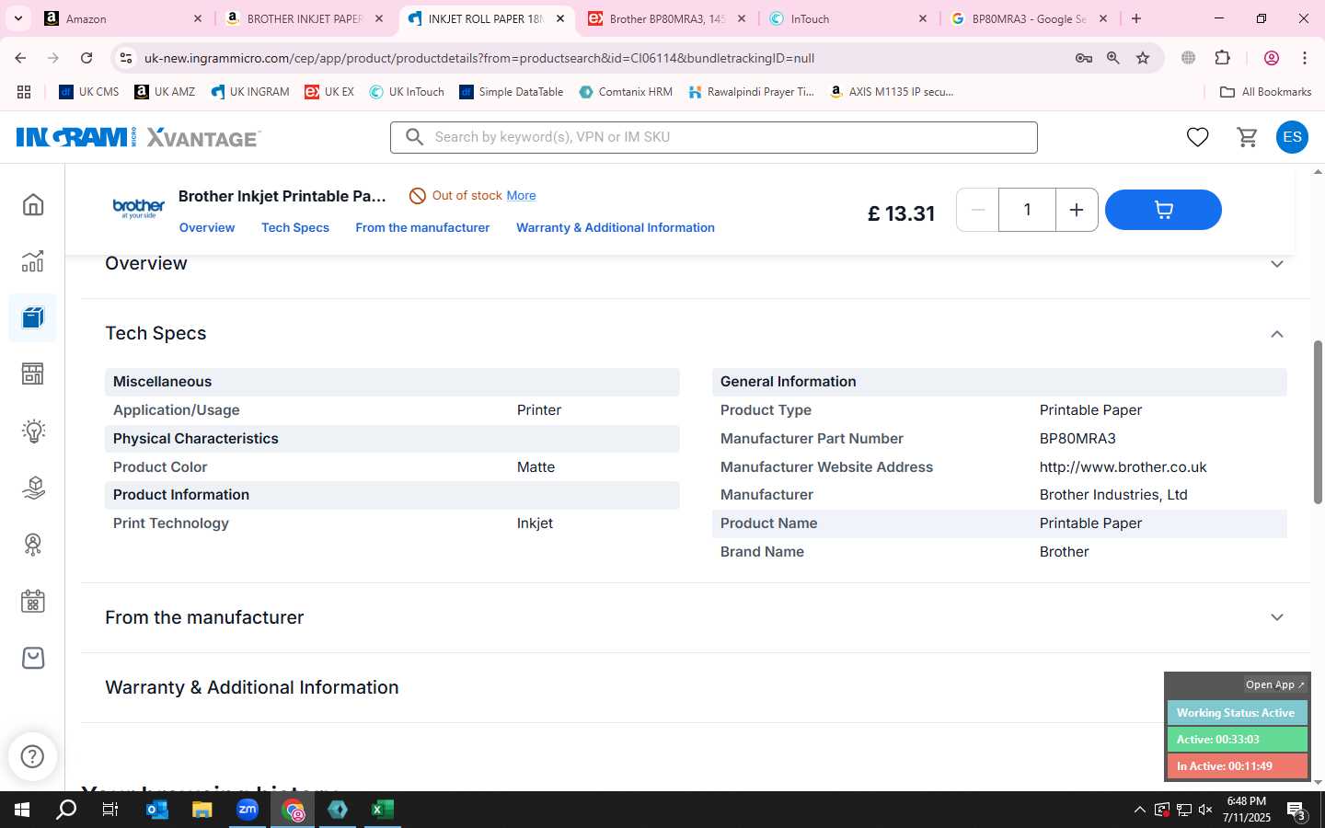The image size is (1325, 828).
Task: Click the £ 13.31 price
Action: 901,213
